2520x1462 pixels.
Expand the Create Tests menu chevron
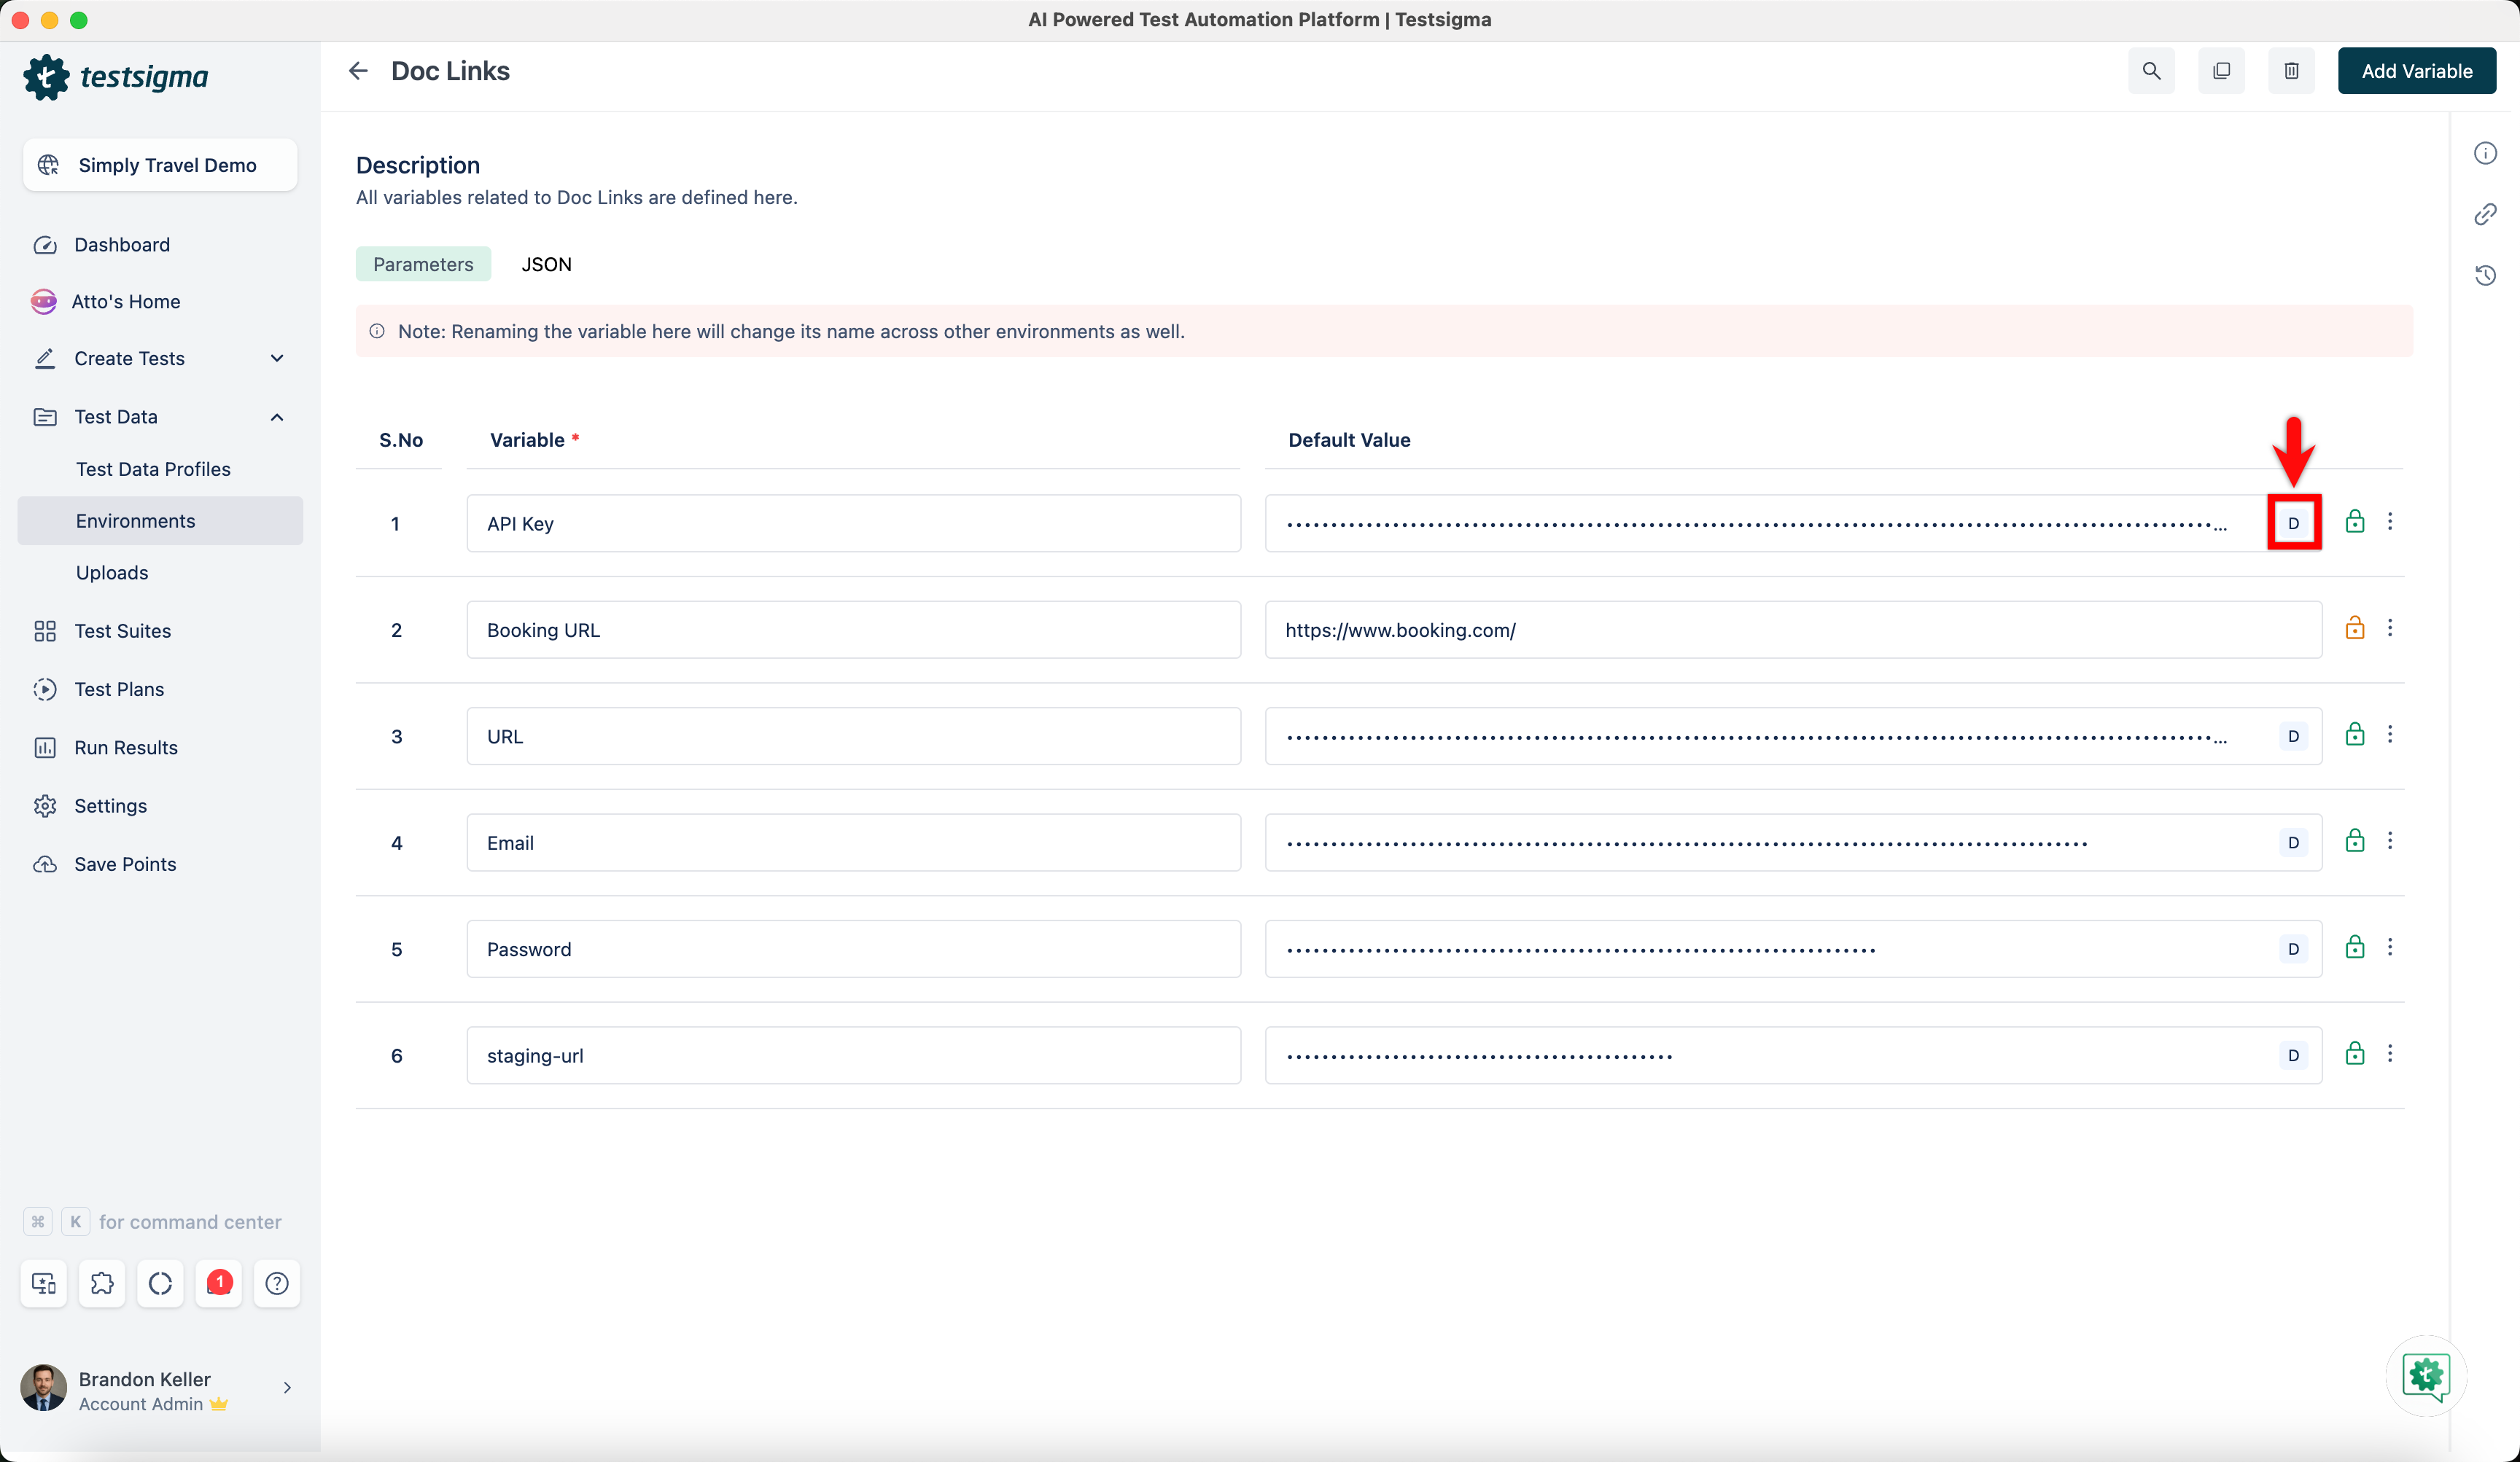click(x=277, y=358)
